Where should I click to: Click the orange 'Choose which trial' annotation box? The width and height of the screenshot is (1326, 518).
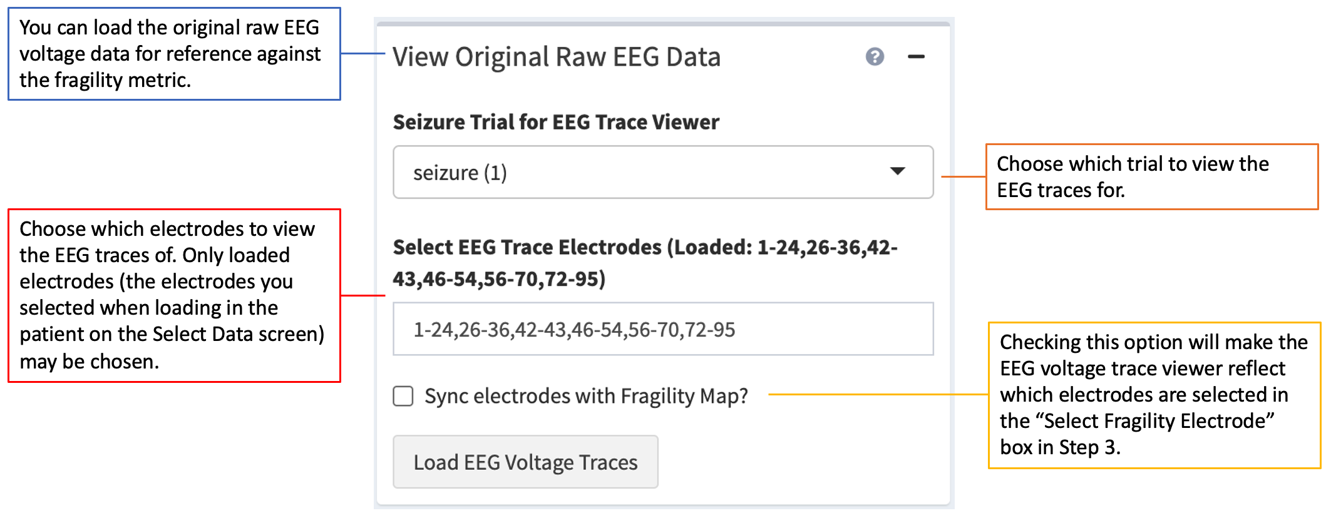pos(1151,177)
